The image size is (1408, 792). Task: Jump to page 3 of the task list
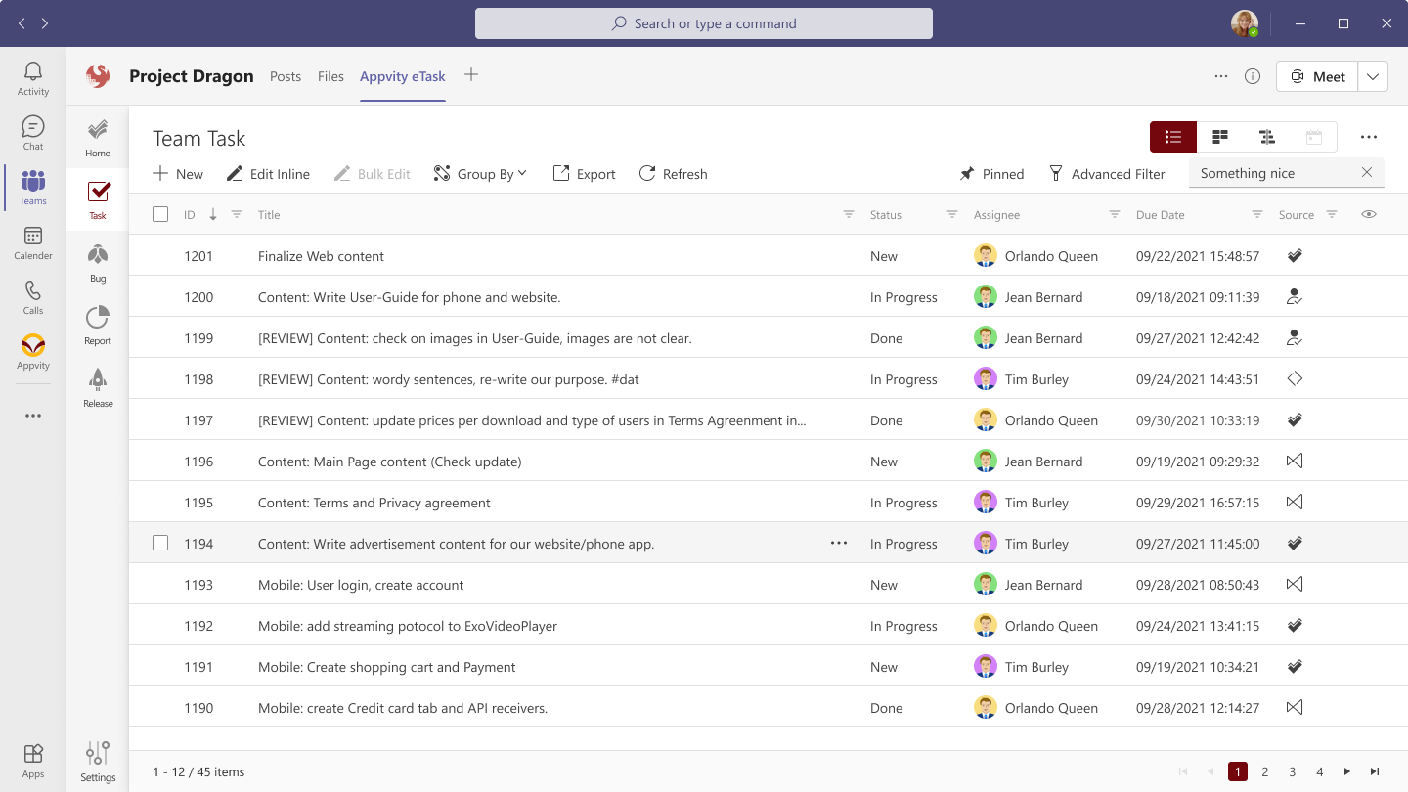(x=1292, y=771)
